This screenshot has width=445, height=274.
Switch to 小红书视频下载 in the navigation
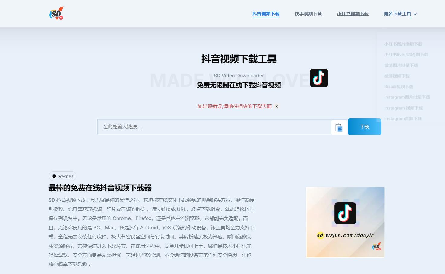coord(353,14)
